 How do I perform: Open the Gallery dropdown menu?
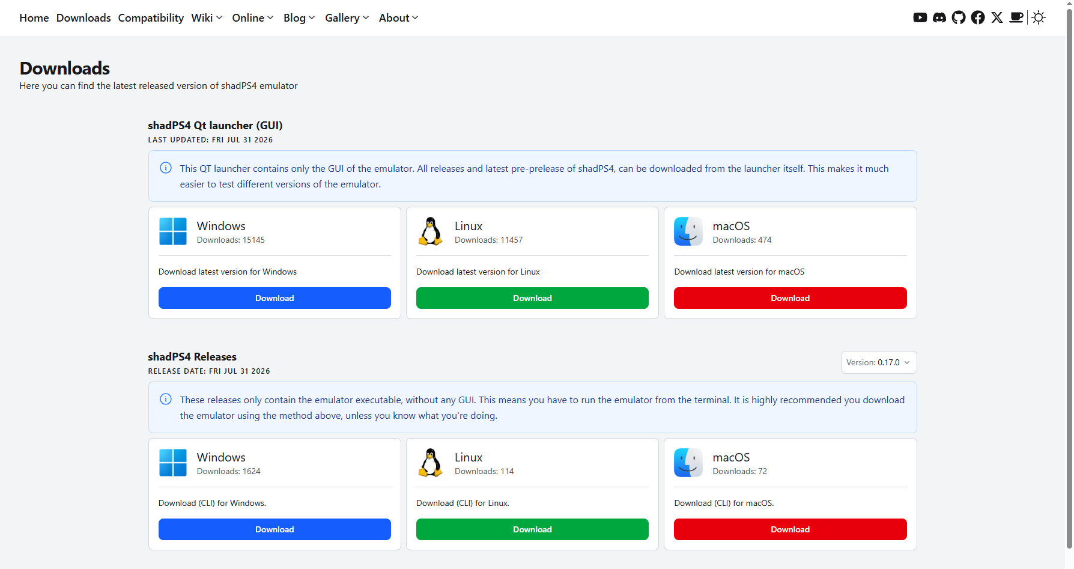pos(347,18)
